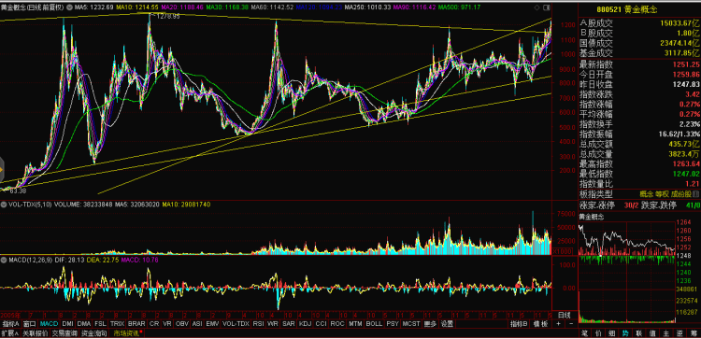This screenshot has height=339, width=701.
Task: Click the small icon beside 成份股
Action: (x=696, y=194)
